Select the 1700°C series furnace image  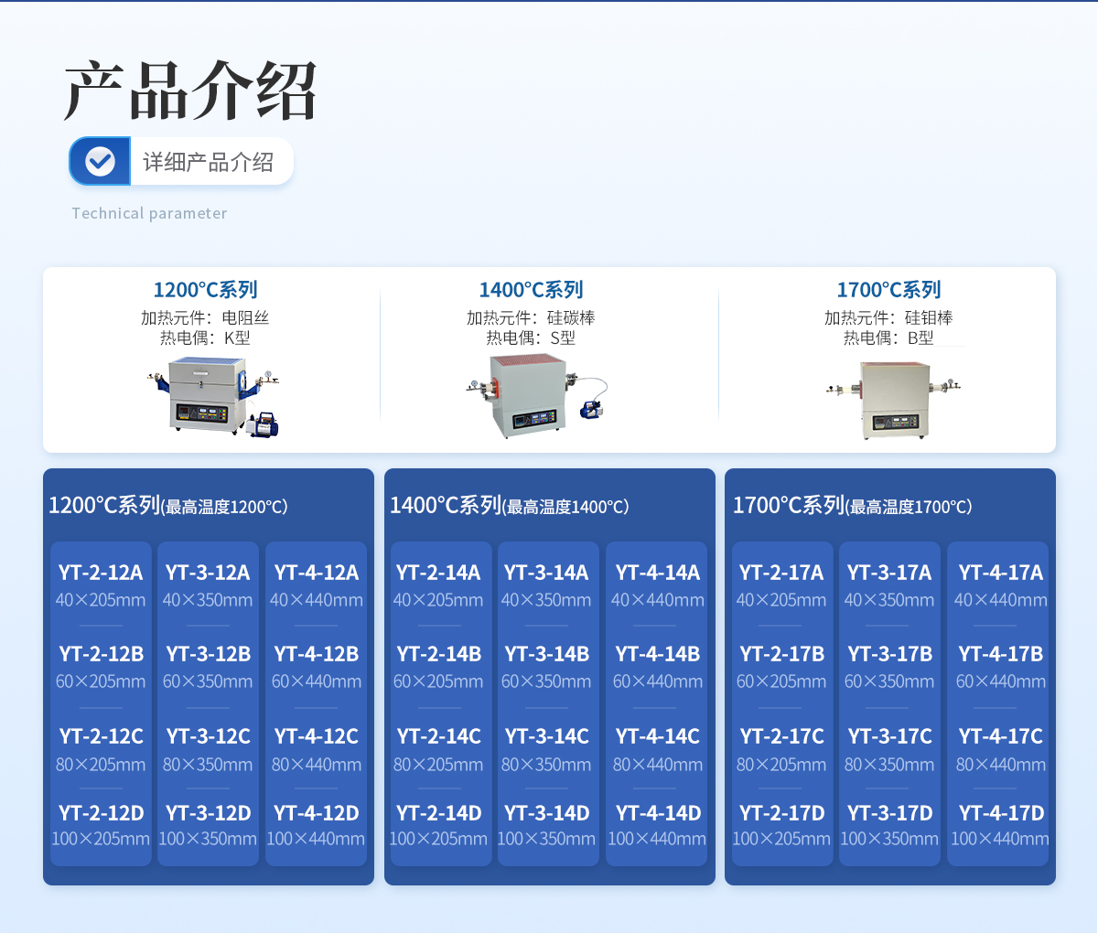(x=892, y=399)
